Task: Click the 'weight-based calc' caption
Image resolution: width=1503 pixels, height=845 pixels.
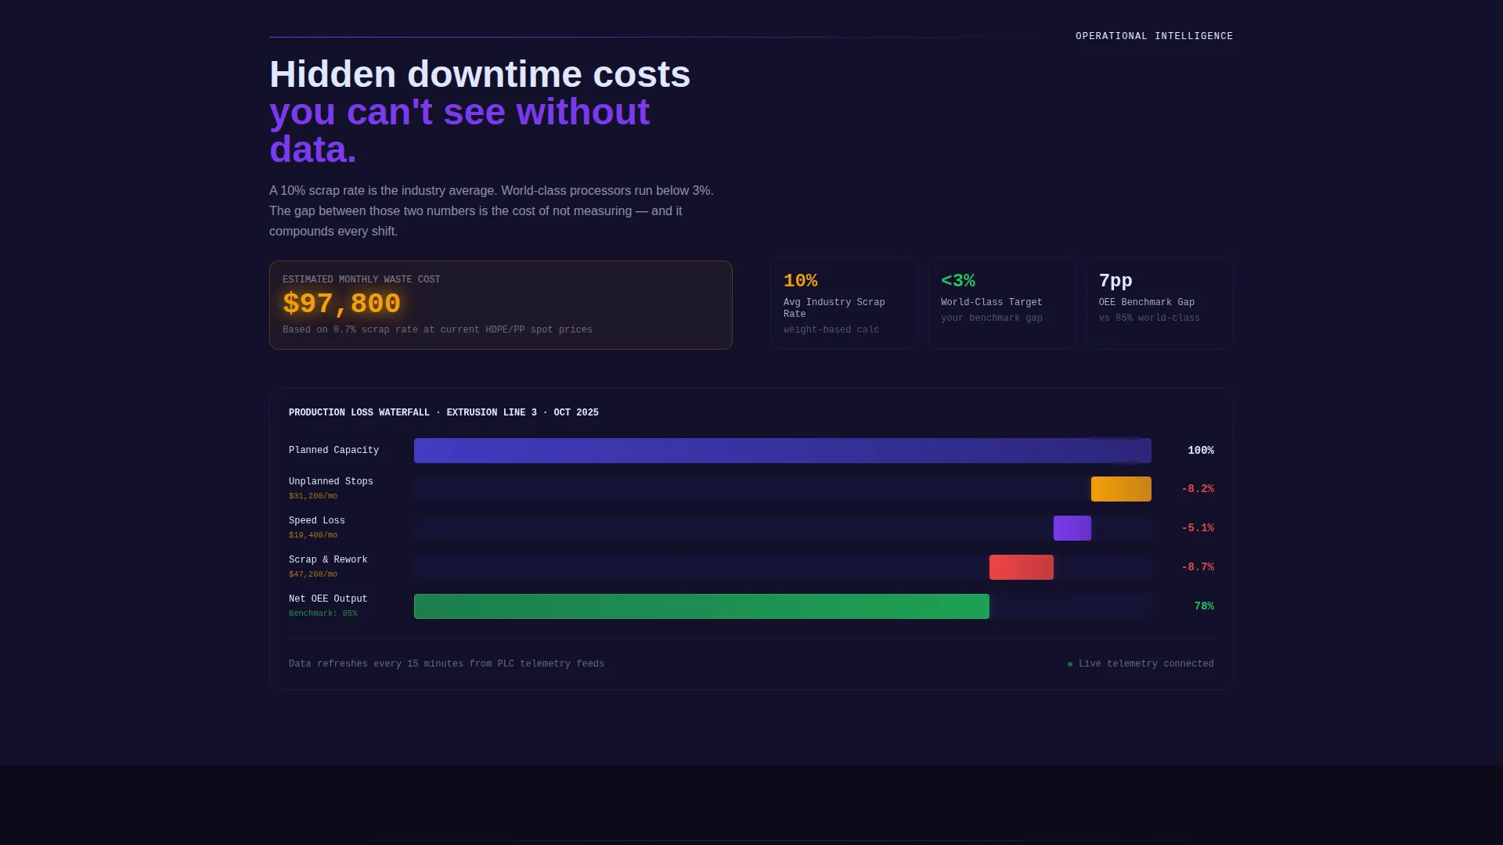Action: pyautogui.click(x=831, y=330)
